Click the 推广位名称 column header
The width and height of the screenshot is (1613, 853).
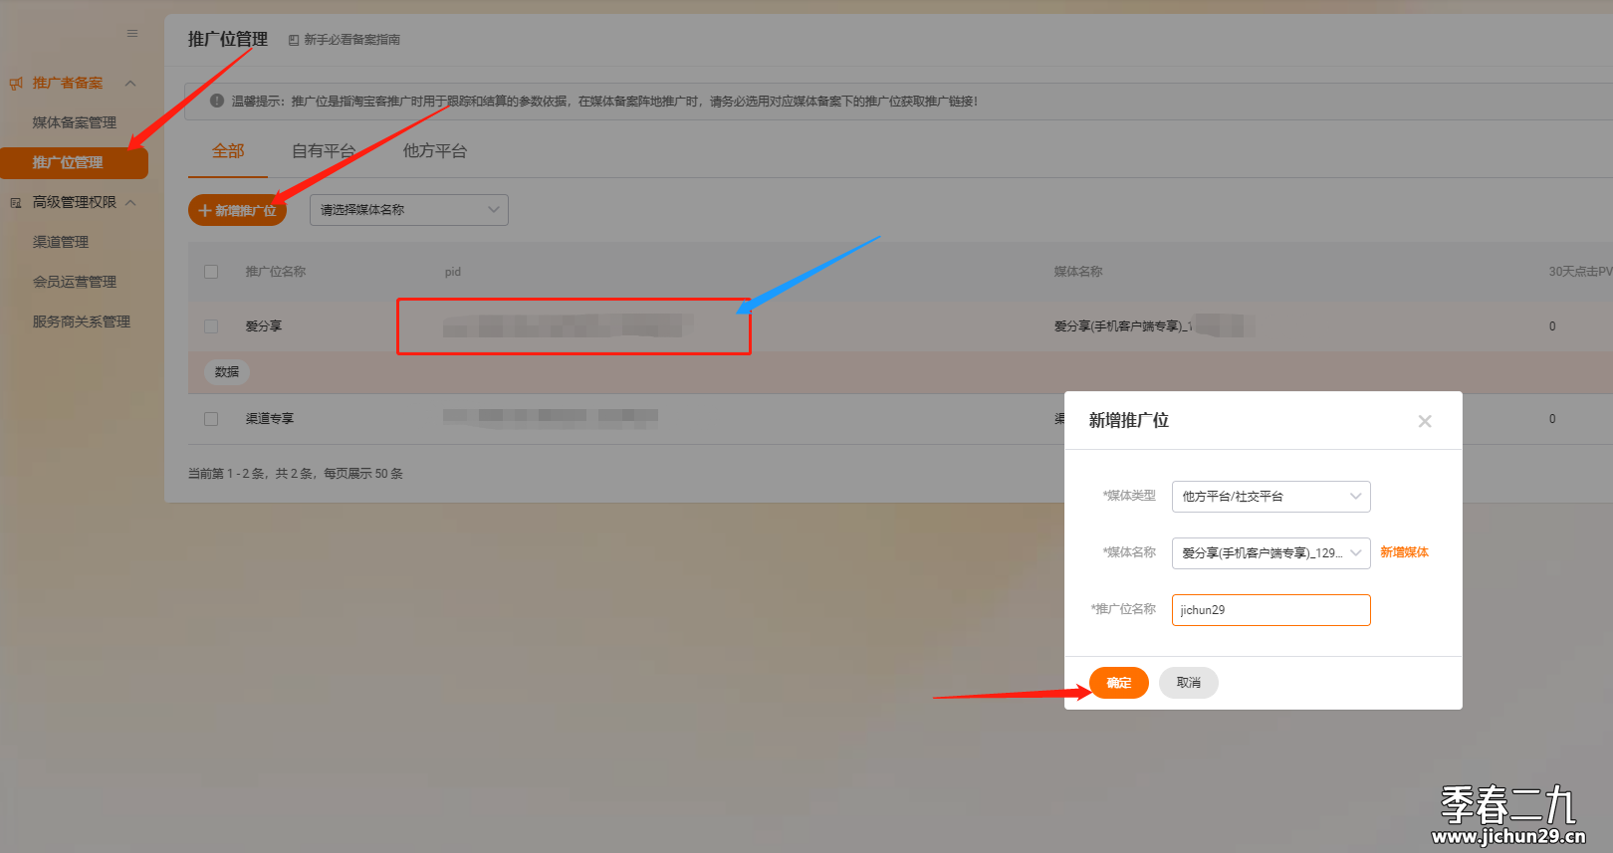pos(276,272)
